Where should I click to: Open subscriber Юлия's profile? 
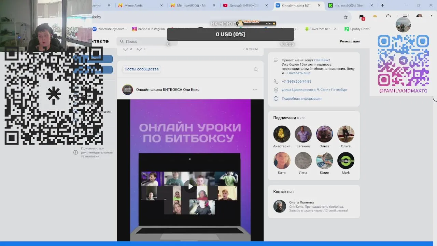[324, 163]
